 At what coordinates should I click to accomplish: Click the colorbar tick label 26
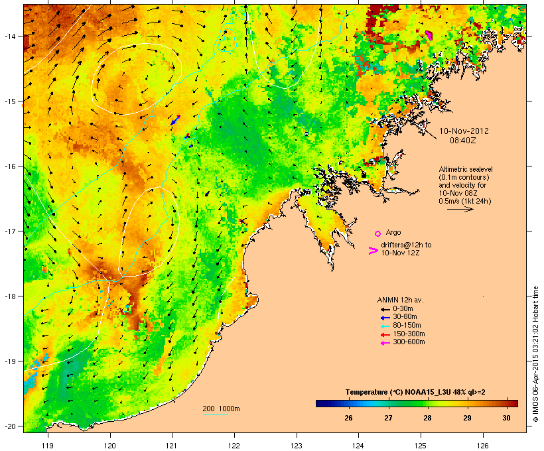pyautogui.click(x=349, y=418)
